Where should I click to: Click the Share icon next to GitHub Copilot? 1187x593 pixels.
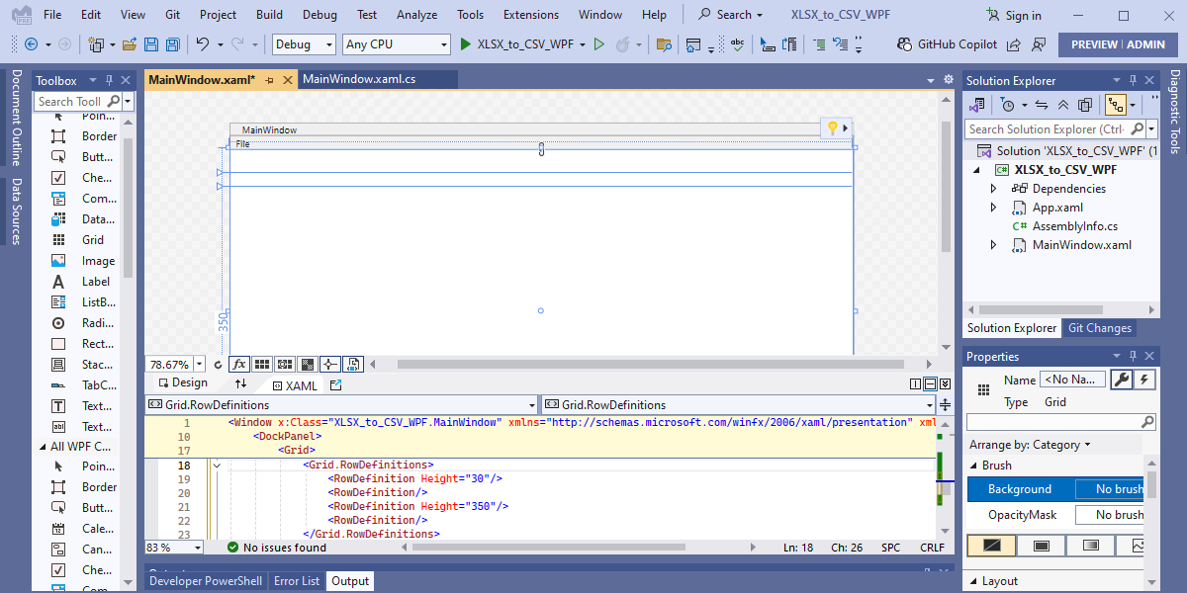(1016, 44)
